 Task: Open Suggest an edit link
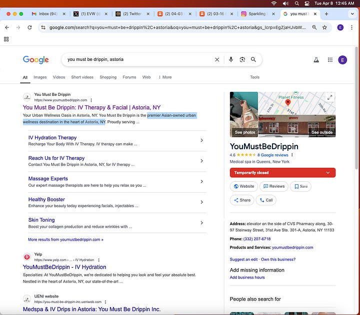point(243,260)
